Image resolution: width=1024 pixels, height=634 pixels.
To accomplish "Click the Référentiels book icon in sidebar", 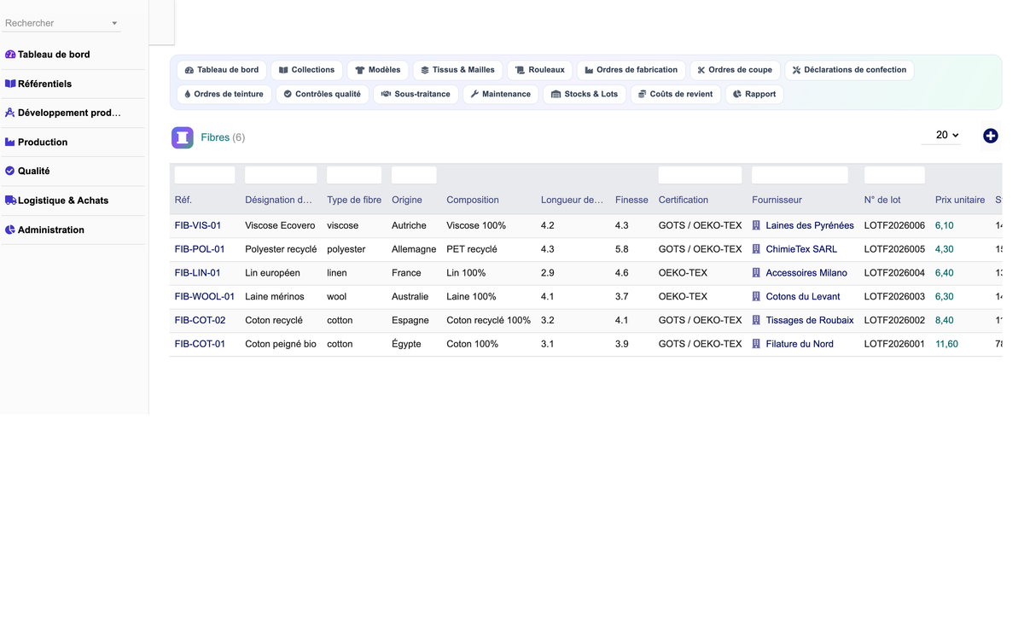I will (x=10, y=84).
